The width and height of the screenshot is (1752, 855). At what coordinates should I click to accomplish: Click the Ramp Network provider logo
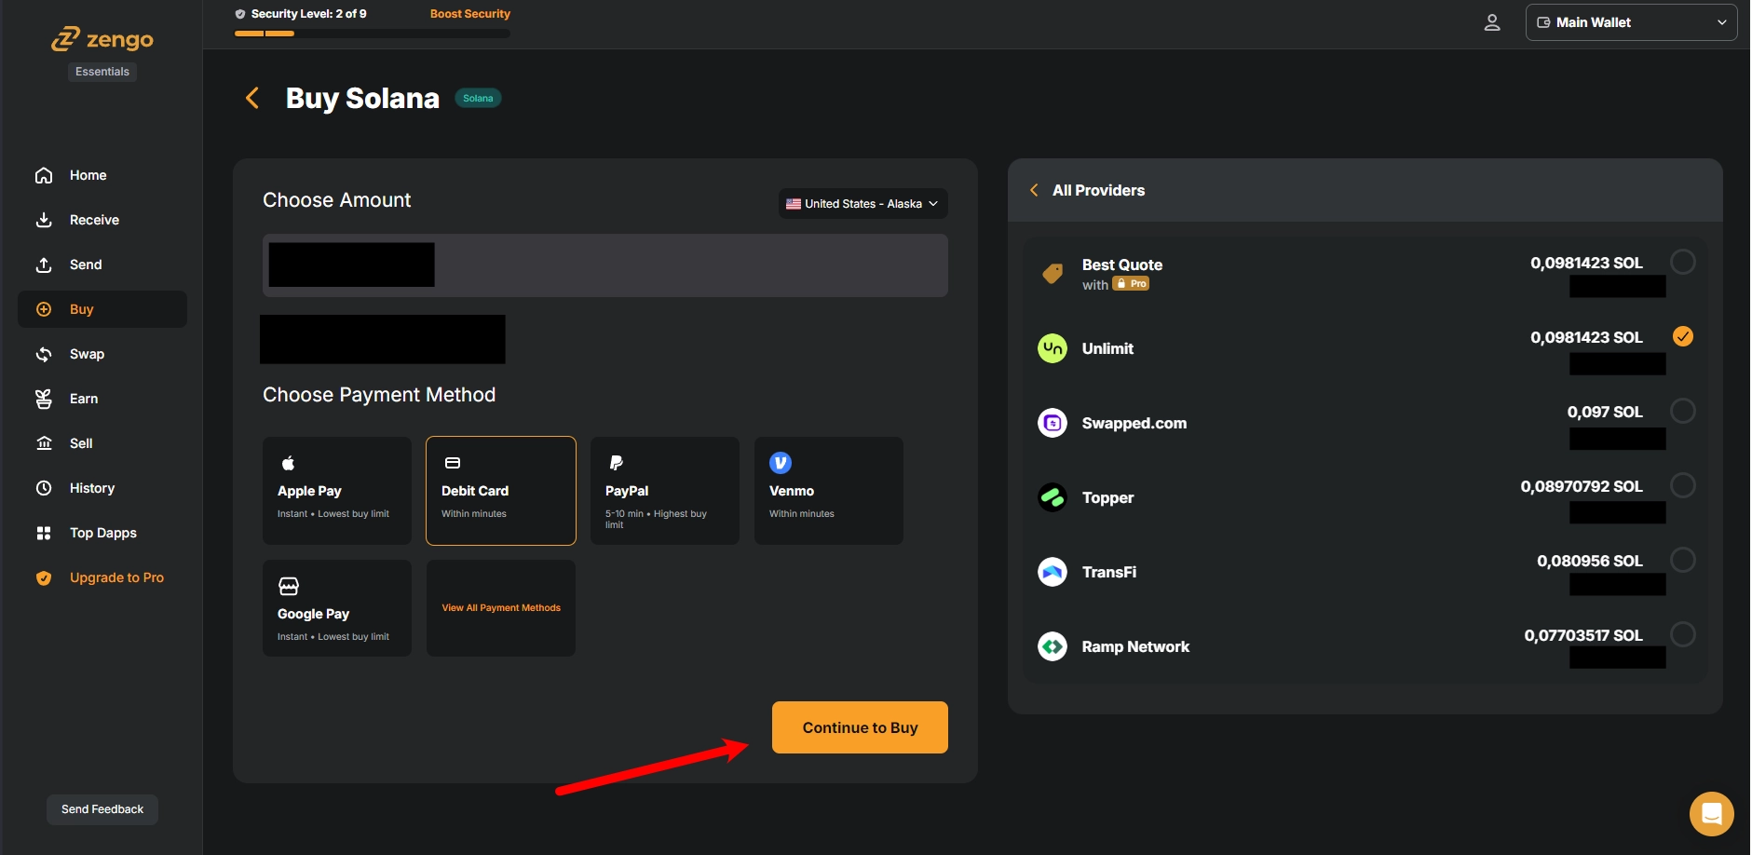click(x=1053, y=646)
